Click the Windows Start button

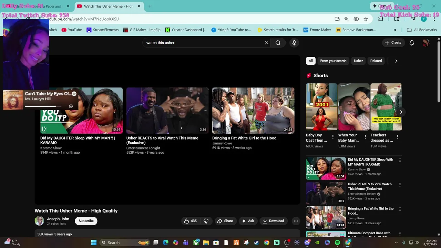coord(94,242)
